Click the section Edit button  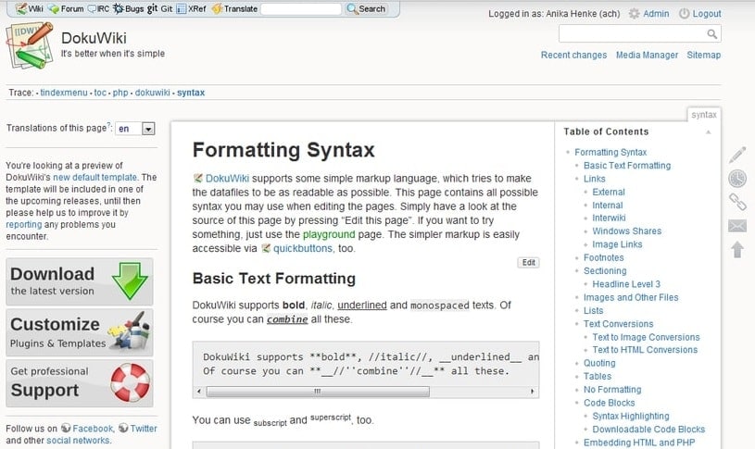528,263
